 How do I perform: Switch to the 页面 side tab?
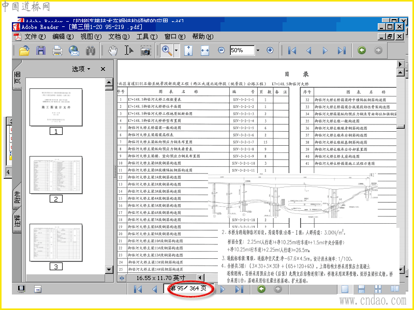pyautogui.click(x=17, y=77)
